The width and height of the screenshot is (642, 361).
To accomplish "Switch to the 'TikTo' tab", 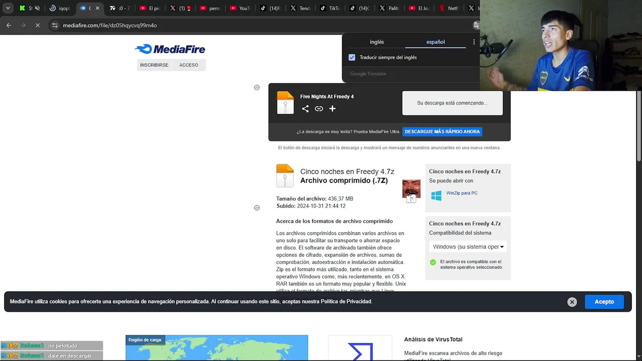I will click(331, 8).
